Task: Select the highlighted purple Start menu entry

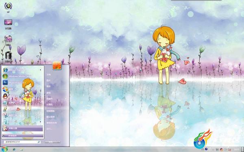Action: [x=22, y=128]
